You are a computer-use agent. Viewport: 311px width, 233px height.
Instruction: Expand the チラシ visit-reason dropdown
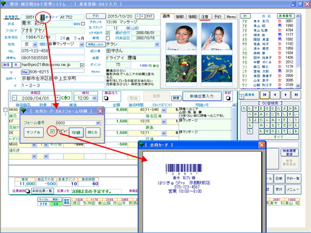[x=157, y=44]
